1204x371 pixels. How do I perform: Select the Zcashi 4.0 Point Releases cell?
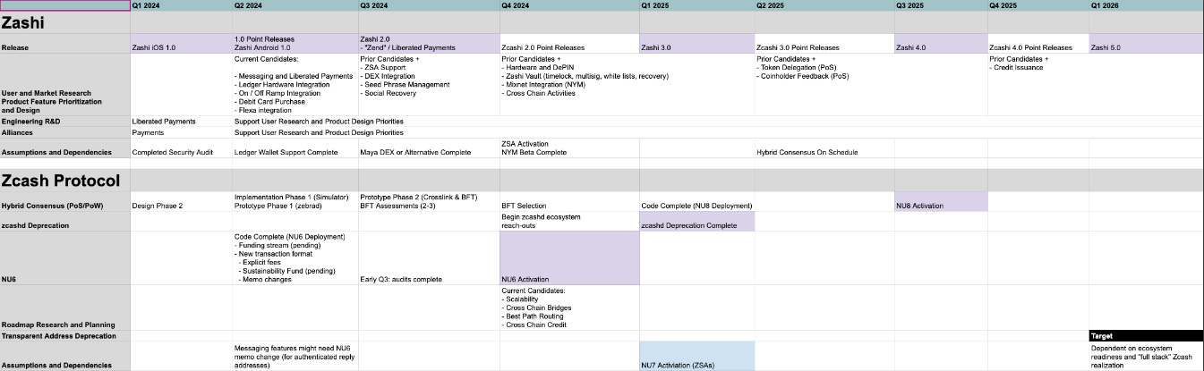(1037, 43)
